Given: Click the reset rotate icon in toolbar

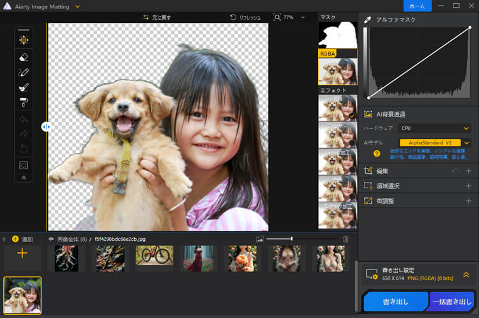Looking at the screenshot, I should point(24,149).
